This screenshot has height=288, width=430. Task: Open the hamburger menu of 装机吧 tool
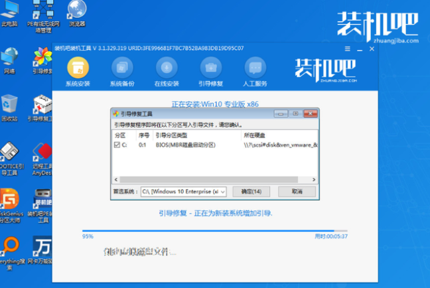click(x=348, y=49)
